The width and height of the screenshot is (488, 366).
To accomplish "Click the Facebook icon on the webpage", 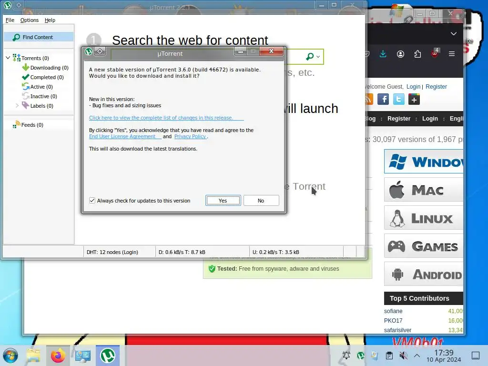I will 383,99.
